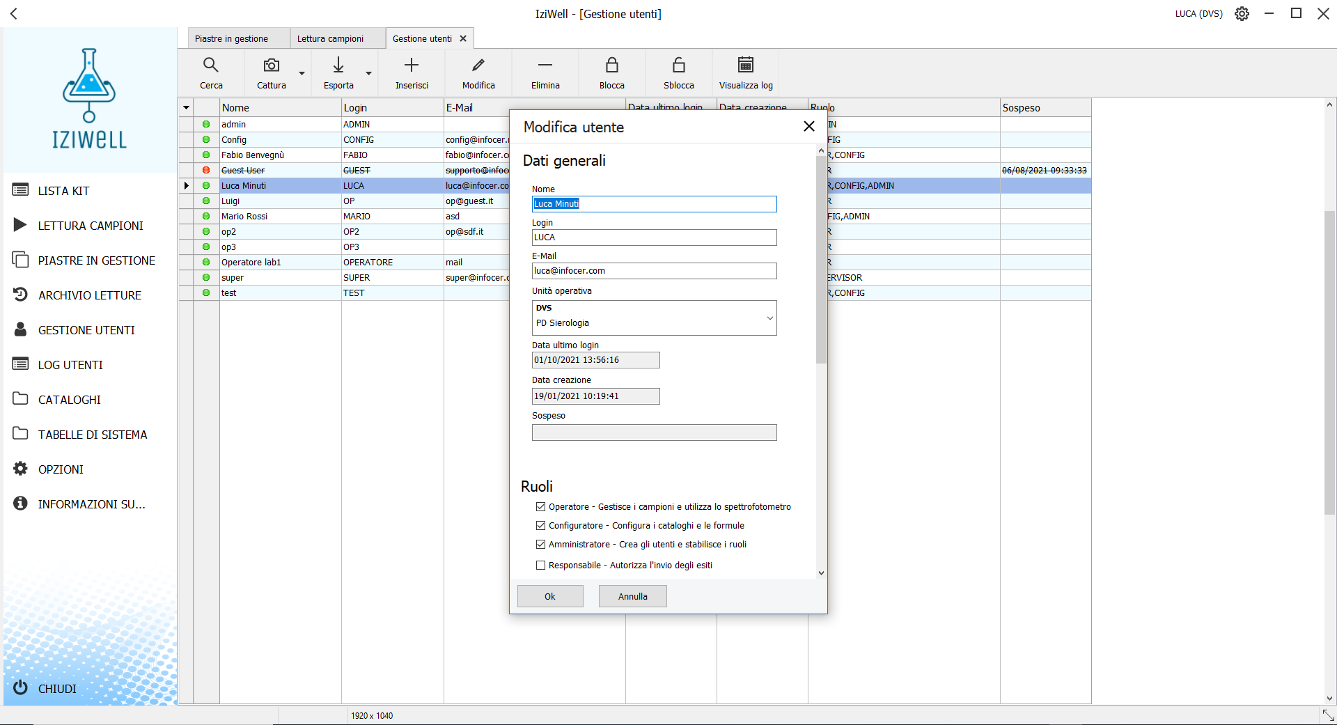Viewport: 1337px width, 725px height.
Task: Click the E-Mail input field
Action: (x=654, y=271)
